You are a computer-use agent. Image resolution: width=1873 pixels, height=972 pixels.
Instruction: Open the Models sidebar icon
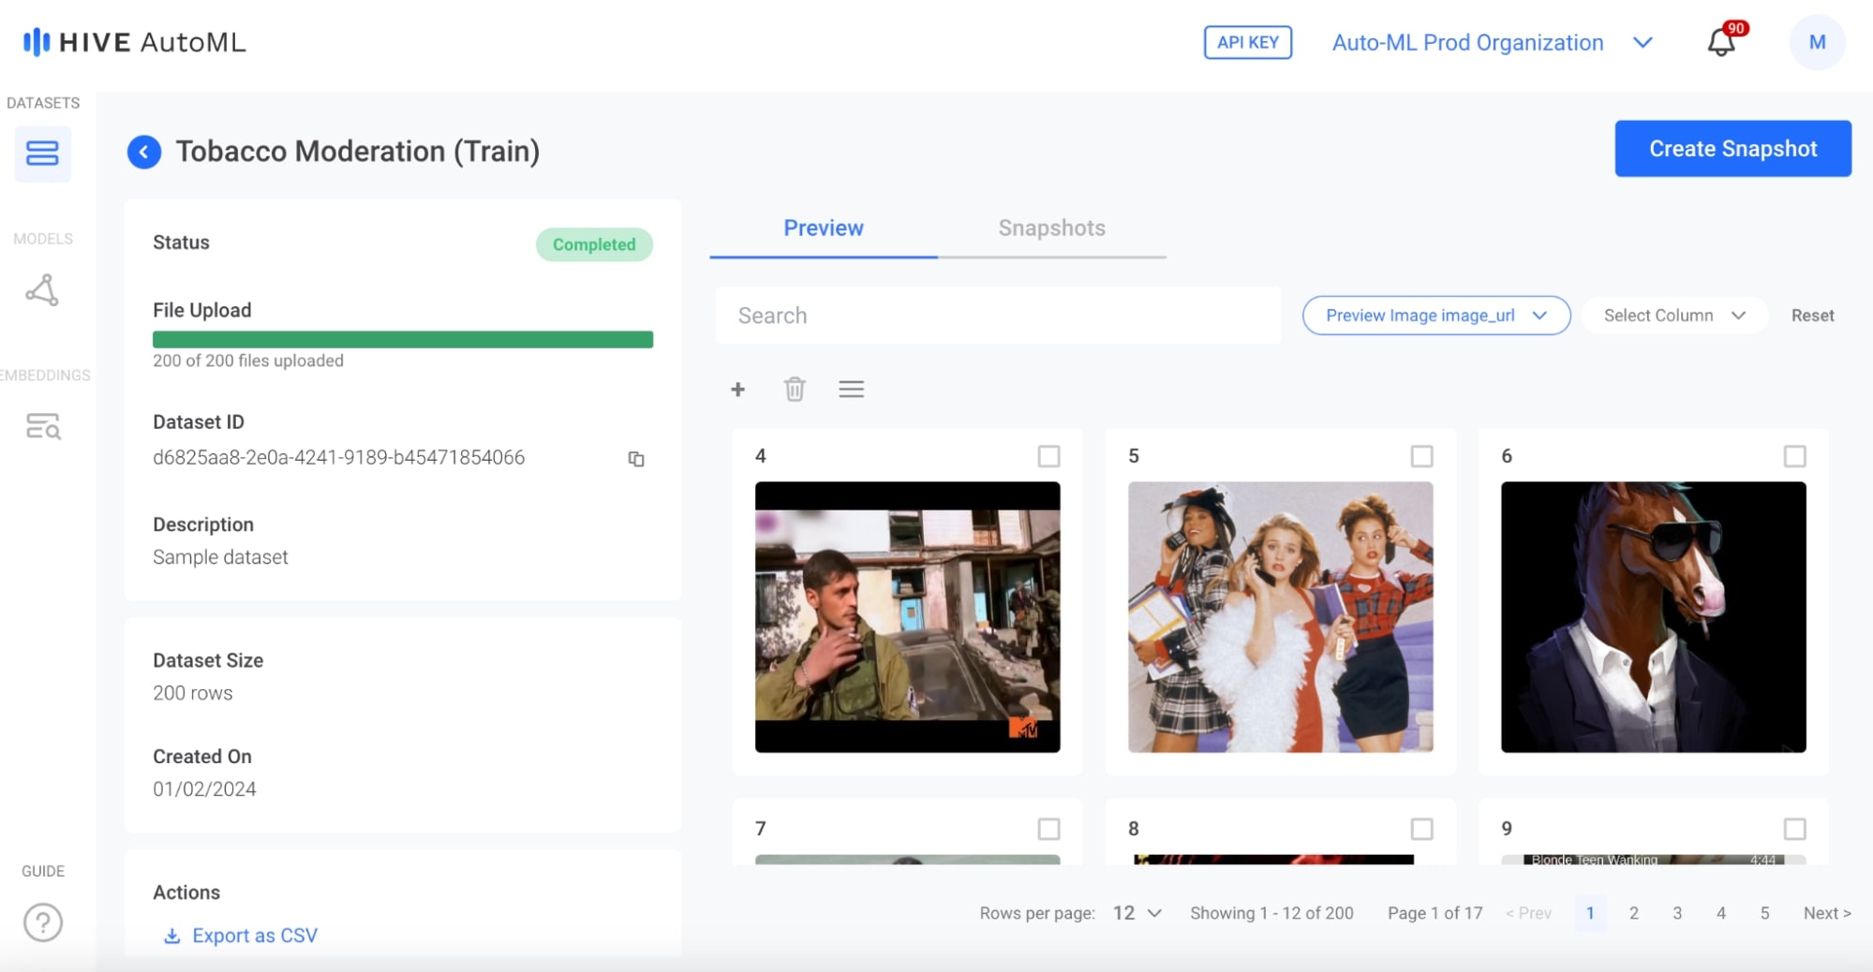coord(42,290)
